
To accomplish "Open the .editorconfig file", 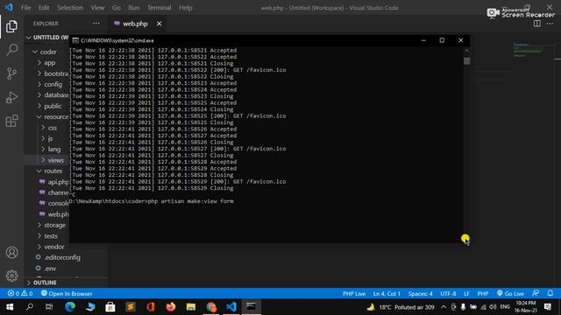I will coord(62,257).
